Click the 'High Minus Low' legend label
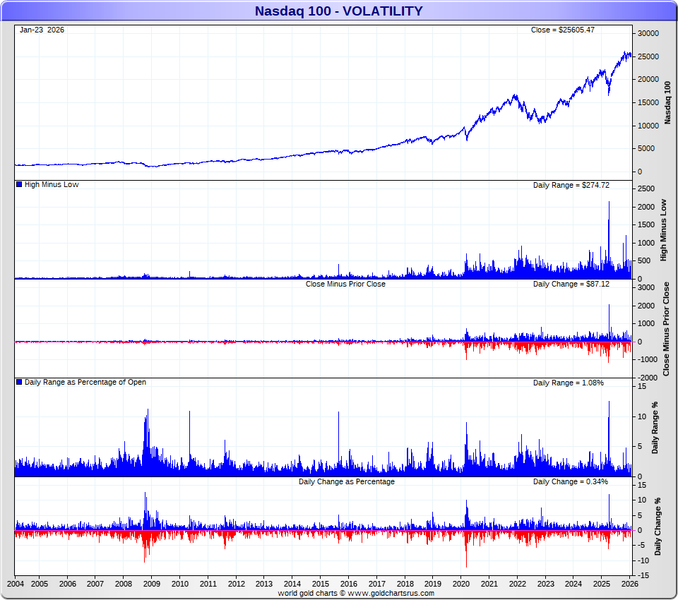 coord(52,184)
